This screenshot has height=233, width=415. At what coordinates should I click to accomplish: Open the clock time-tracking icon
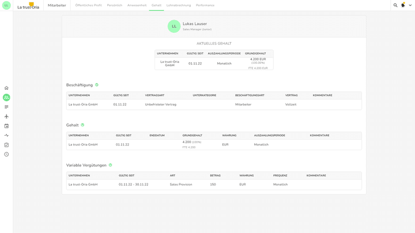(x=6, y=155)
